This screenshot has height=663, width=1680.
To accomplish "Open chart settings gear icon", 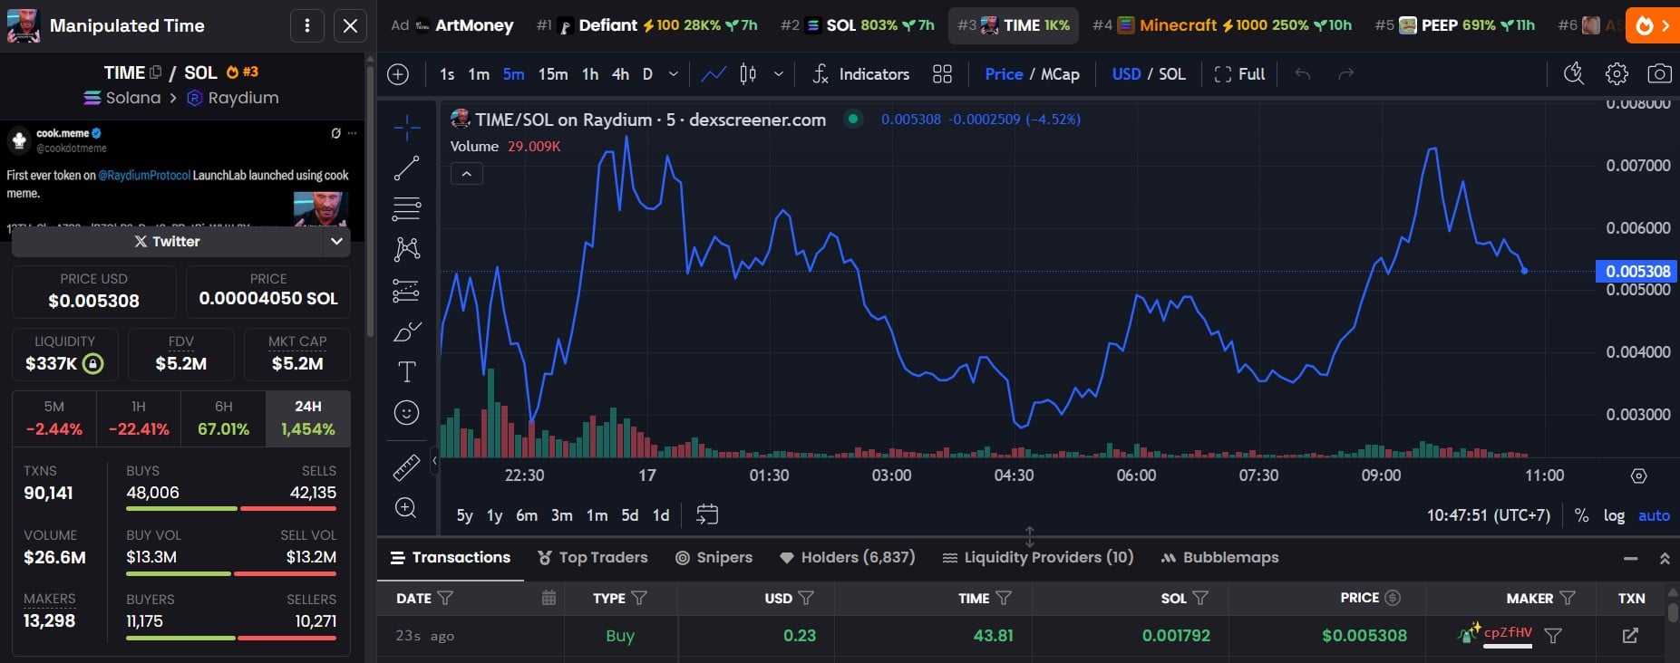I will click(1617, 74).
